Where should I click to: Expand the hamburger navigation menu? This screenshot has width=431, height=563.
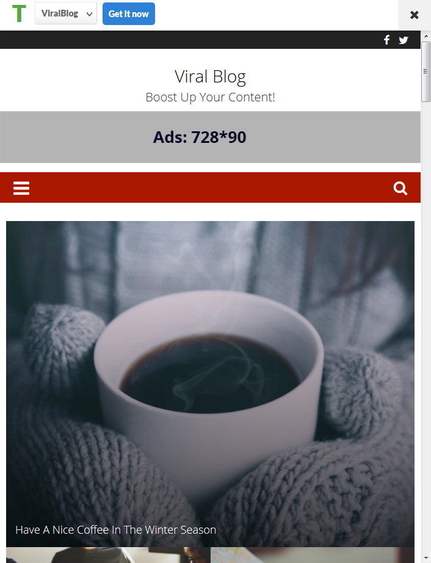point(21,188)
